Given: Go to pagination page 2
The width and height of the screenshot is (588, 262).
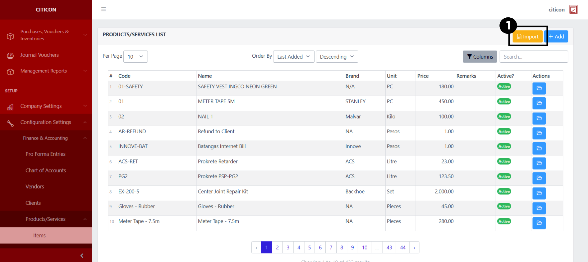Looking at the screenshot, I should 277,247.
